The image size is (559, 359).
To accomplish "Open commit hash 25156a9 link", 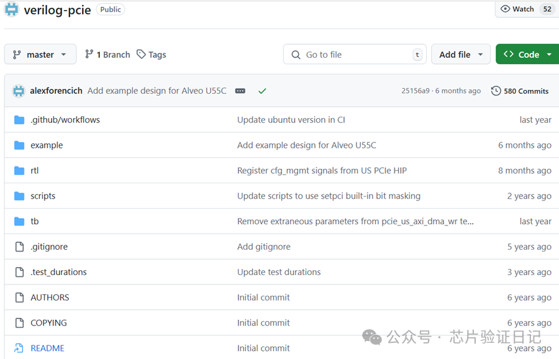I will point(416,91).
